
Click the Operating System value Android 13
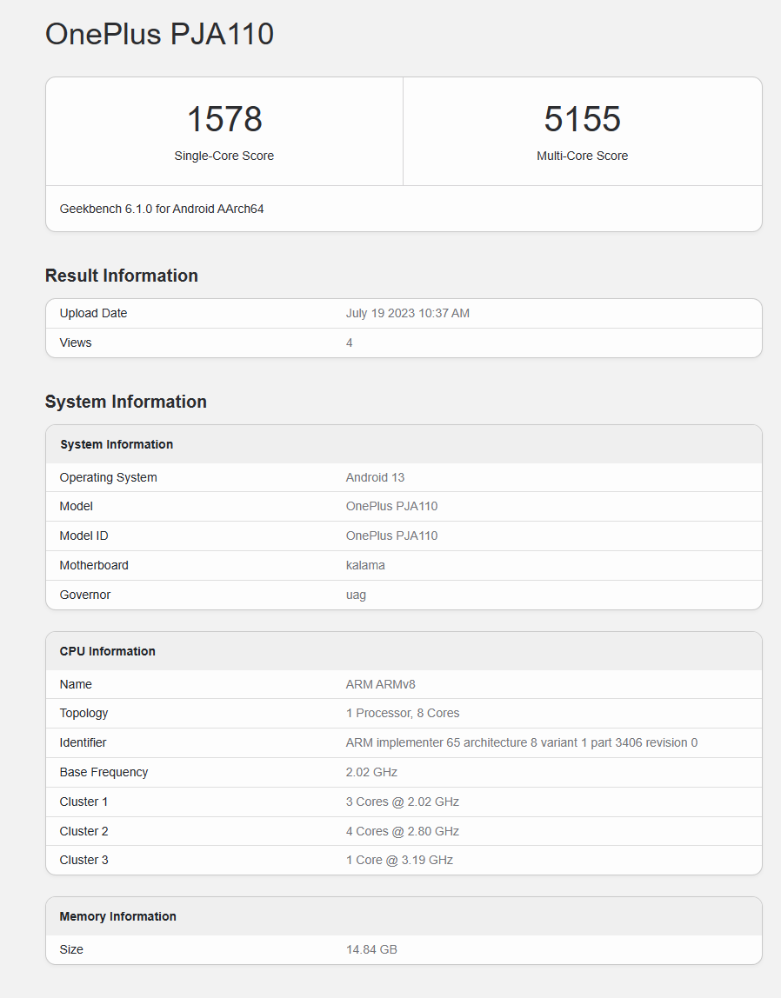(375, 477)
